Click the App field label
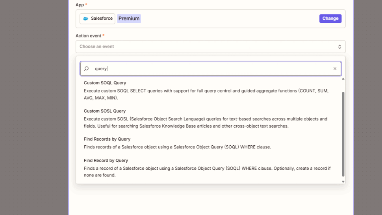The image size is (382, 215). click(80, 5)
